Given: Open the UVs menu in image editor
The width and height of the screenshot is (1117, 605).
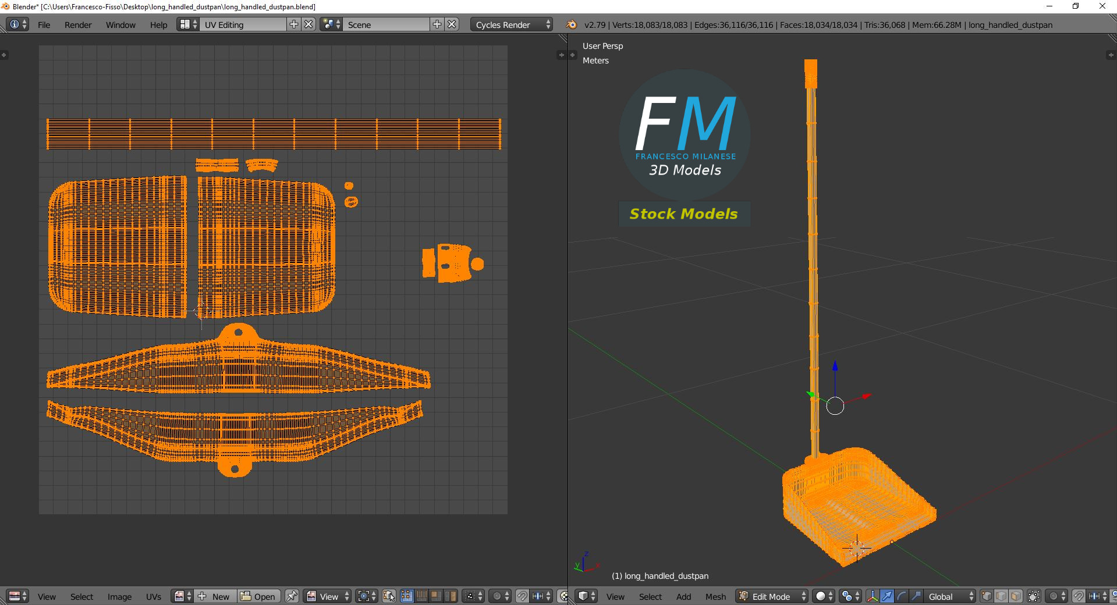Looking at the screenshot, I should point(154,597).
